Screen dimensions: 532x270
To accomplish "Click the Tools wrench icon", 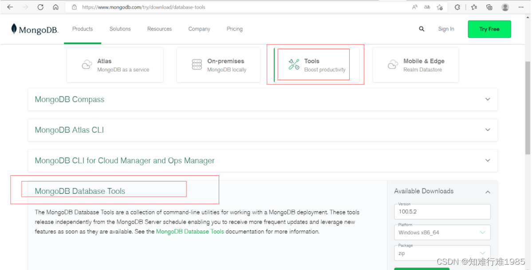I will pyautogui.click(x=294, y=65).
